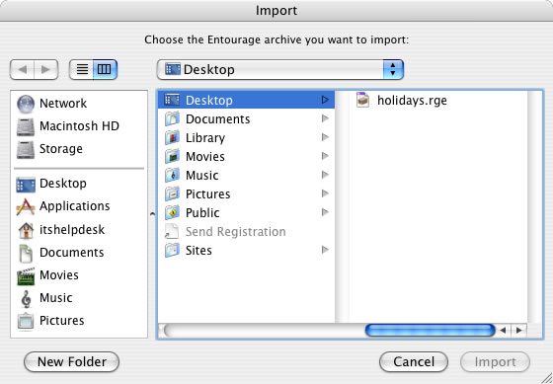Click the Library folder icon in column
The width and height of the screenshot is (553, 384).
(173, 137)
